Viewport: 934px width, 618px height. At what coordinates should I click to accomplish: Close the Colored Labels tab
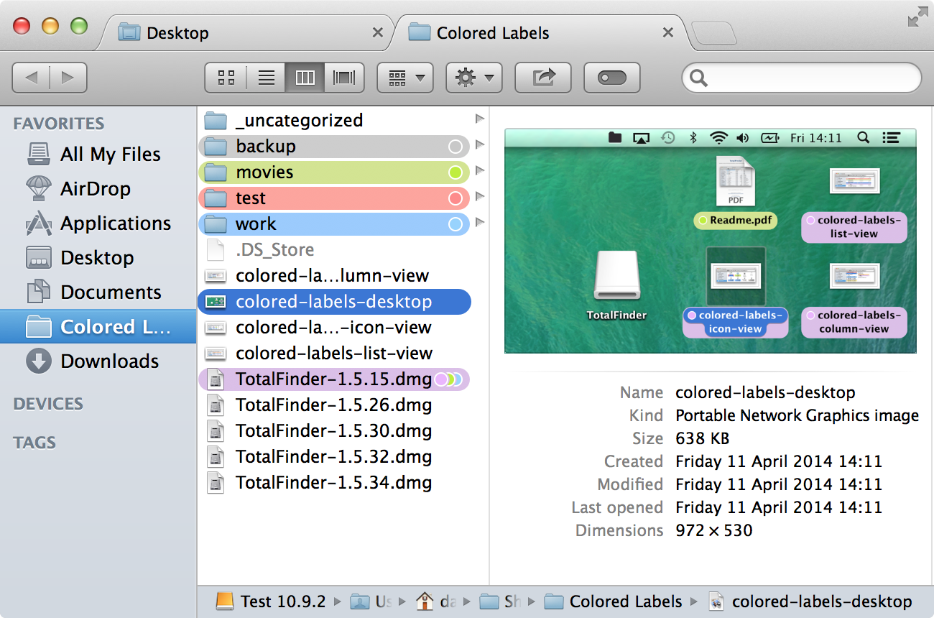click(x=667, y=32)
